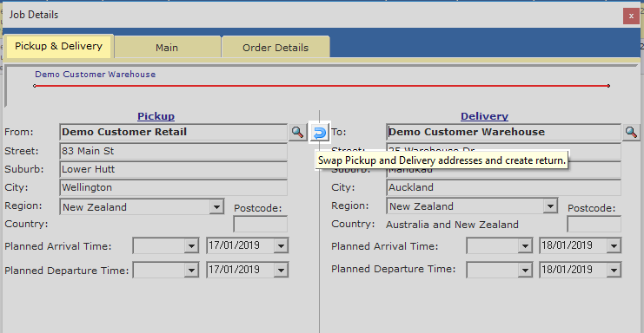Viewport: 644px width, 333px height.
Task: Click the To field Demo Customer Warehouse
Action: coord(504,133)
